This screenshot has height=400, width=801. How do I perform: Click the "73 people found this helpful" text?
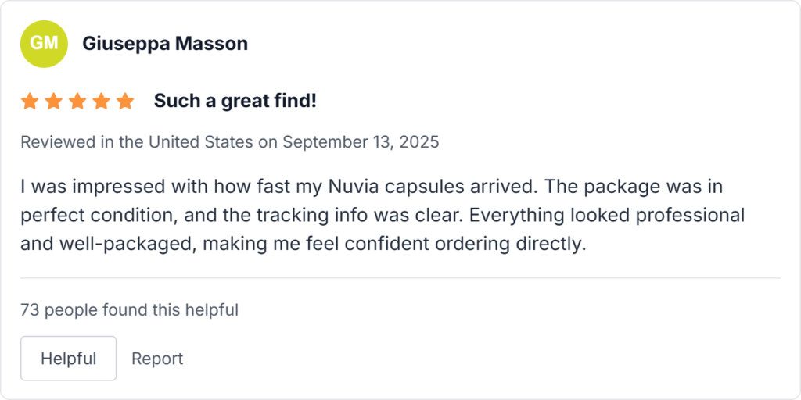[x=129, y=310]
